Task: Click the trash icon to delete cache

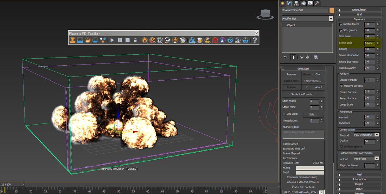Action: 135,40
